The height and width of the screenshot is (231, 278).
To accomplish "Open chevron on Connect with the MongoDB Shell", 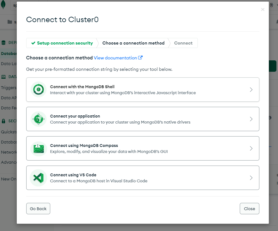I will tap(251, 89).
